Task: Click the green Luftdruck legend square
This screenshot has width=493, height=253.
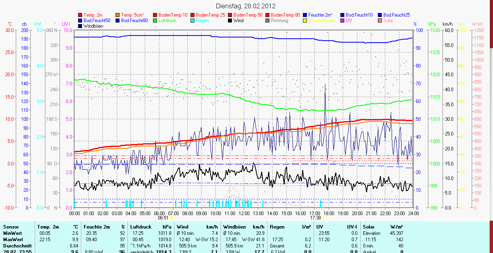Action: 155,21
